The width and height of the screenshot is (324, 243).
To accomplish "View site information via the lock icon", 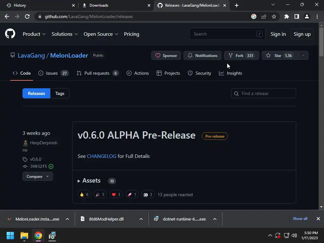I will [40, 16].
